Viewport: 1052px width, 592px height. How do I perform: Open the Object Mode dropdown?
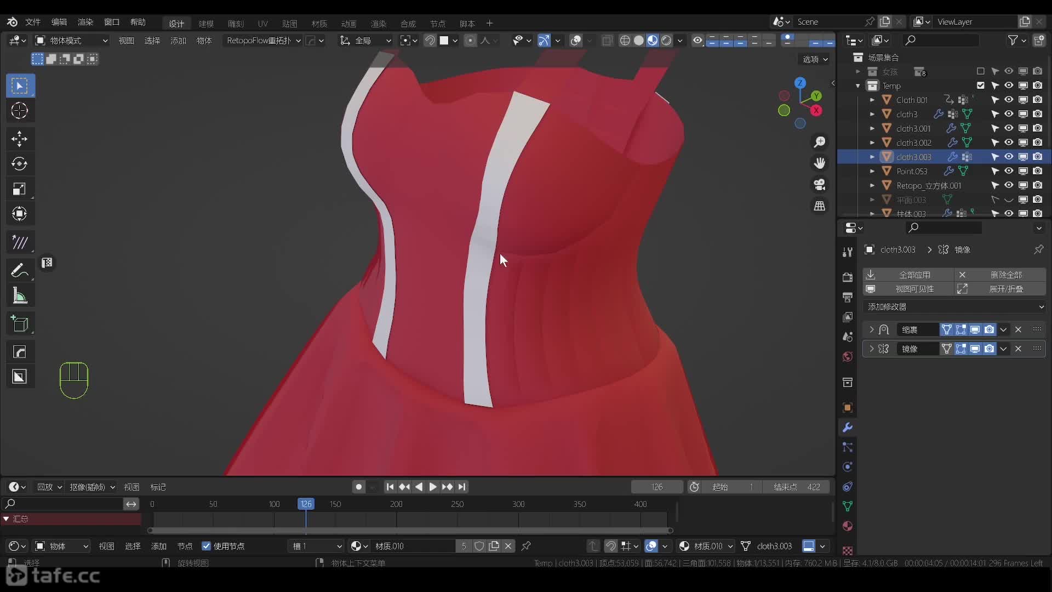pos(71,41)
